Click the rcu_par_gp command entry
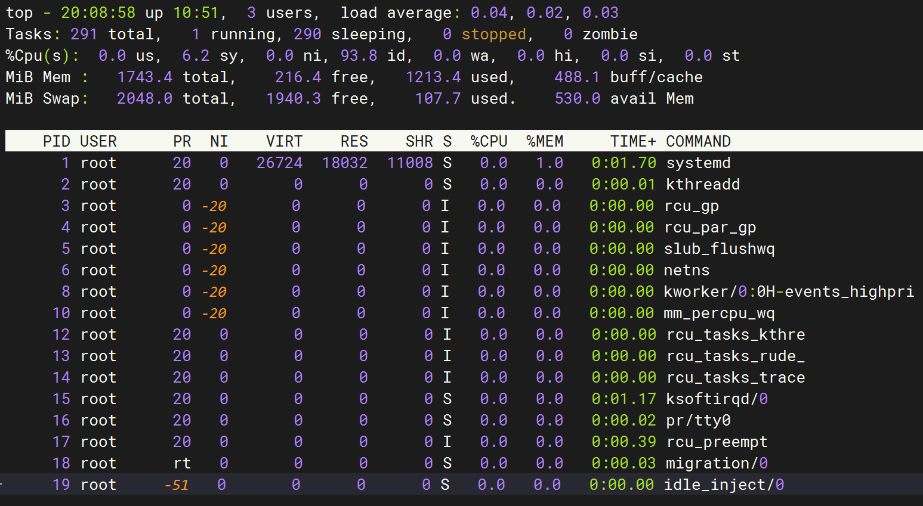 [x=710, y=227]
